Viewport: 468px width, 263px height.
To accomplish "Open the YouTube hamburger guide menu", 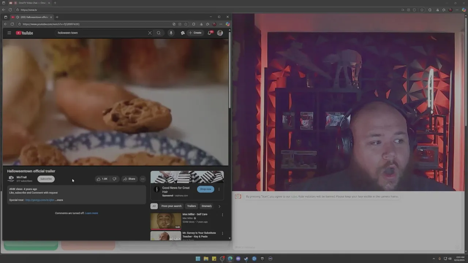I will point(9,33).
